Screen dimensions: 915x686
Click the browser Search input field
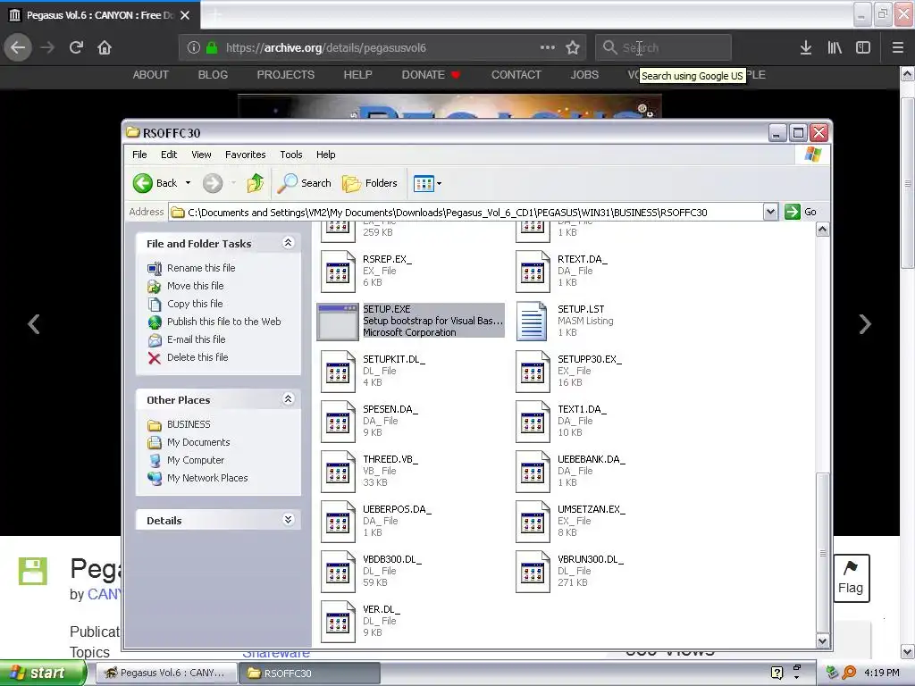pos(664,47)
